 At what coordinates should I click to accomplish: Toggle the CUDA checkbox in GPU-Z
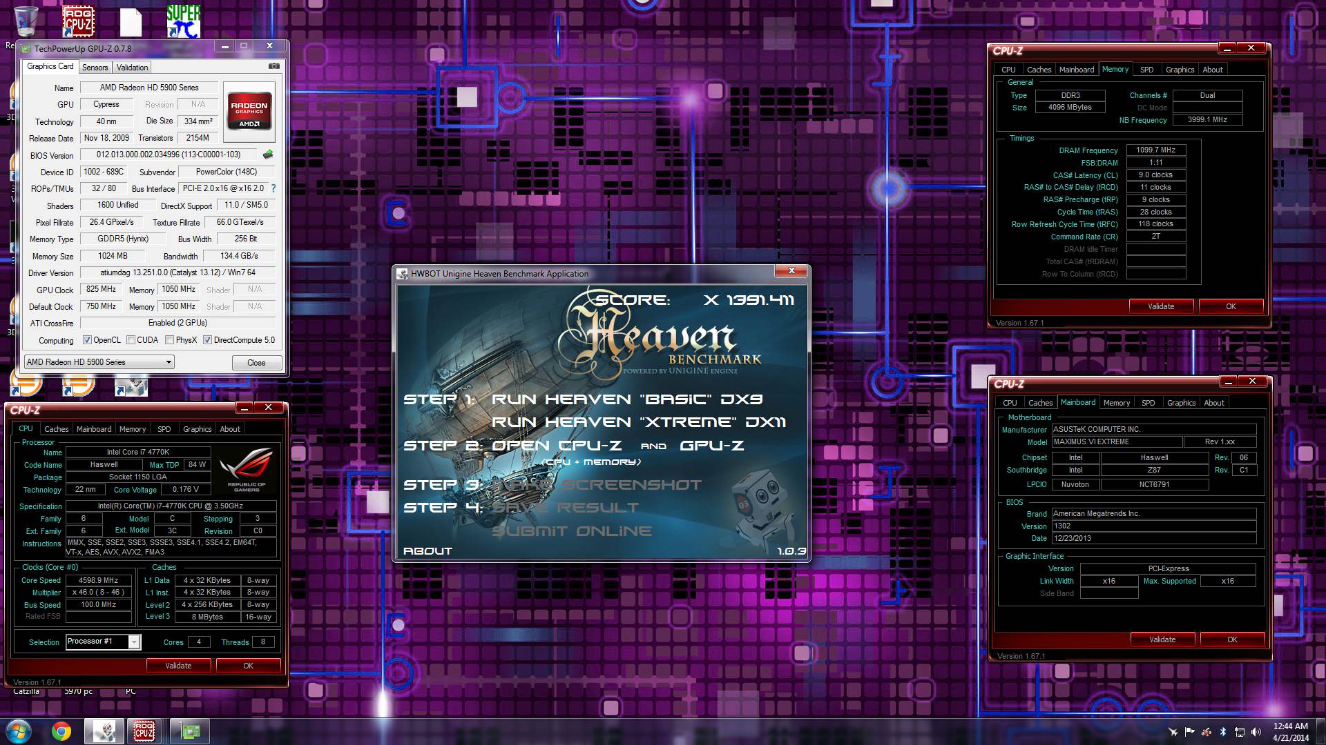(131, 340)
